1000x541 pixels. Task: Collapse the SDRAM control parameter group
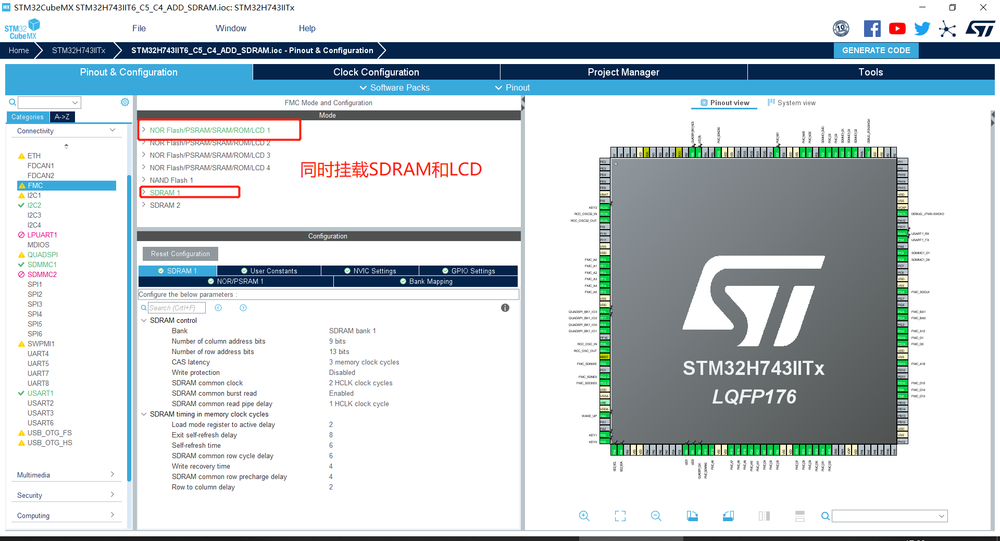tap(144, 320)
